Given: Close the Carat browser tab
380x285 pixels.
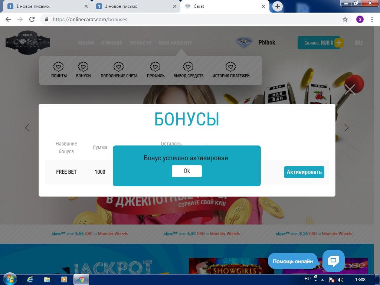Looking at the screenshot, I should (263, 6).
